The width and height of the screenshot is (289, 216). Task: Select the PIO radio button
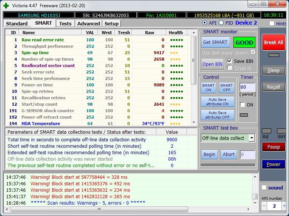222,23
